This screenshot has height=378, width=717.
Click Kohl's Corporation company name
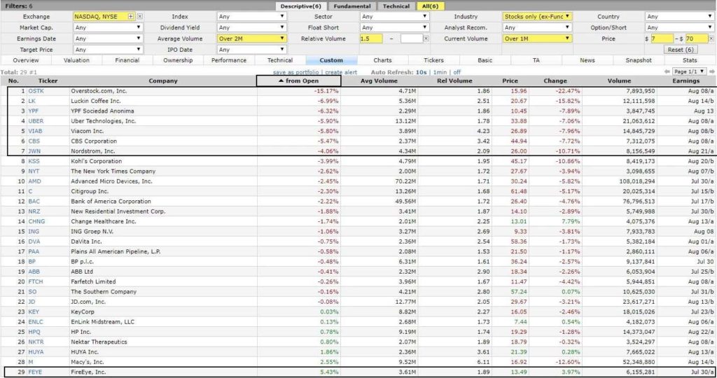[x=97, y=161]
